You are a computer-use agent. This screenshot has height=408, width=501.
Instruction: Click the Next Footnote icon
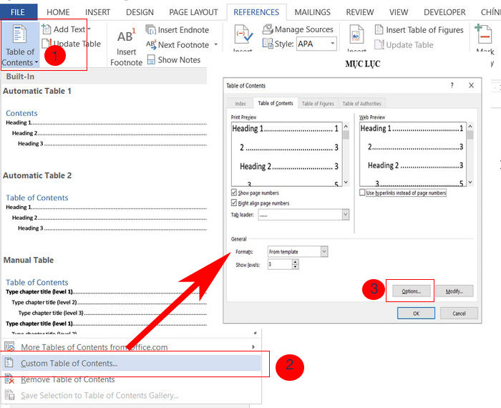coord(151,44)
